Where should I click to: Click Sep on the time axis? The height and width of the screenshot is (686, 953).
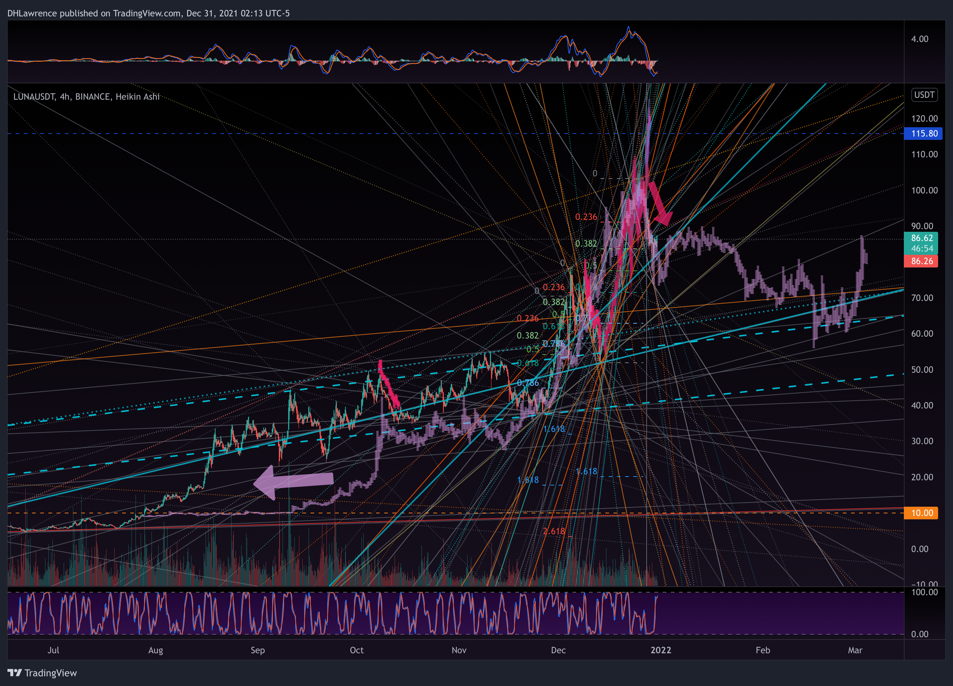coord(258,650)
